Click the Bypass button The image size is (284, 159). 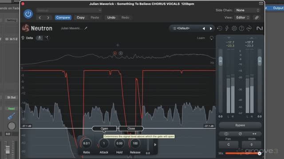240,125
